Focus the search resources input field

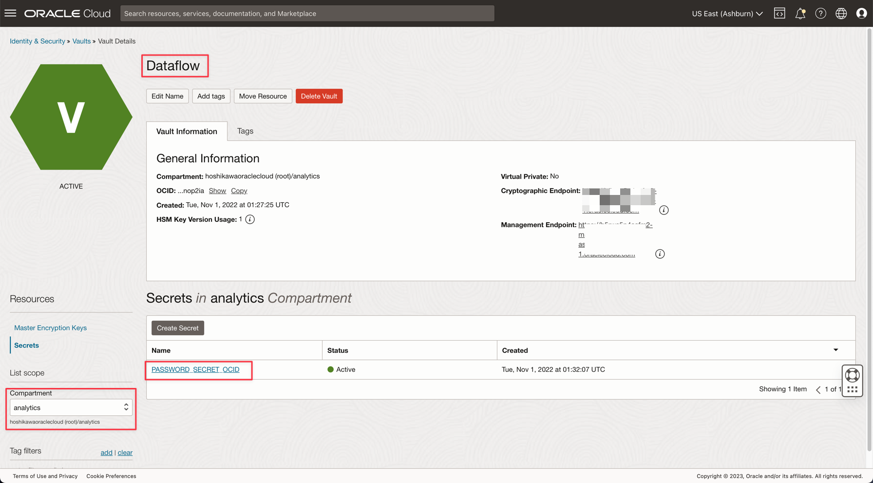[x=307, y=13]
